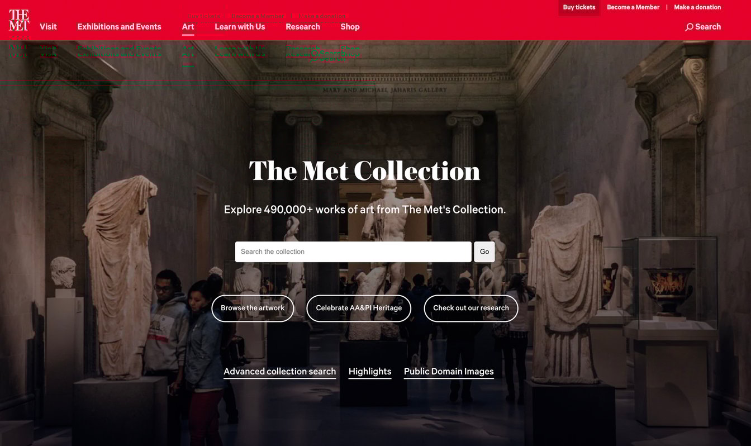Click The Met logo icon

coord(19,20)
